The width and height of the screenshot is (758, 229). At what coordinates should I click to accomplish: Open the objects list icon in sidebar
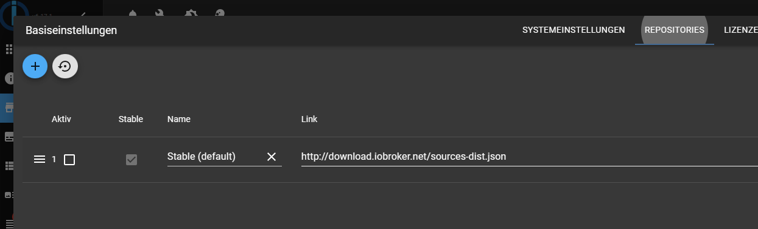click(9, 166)
